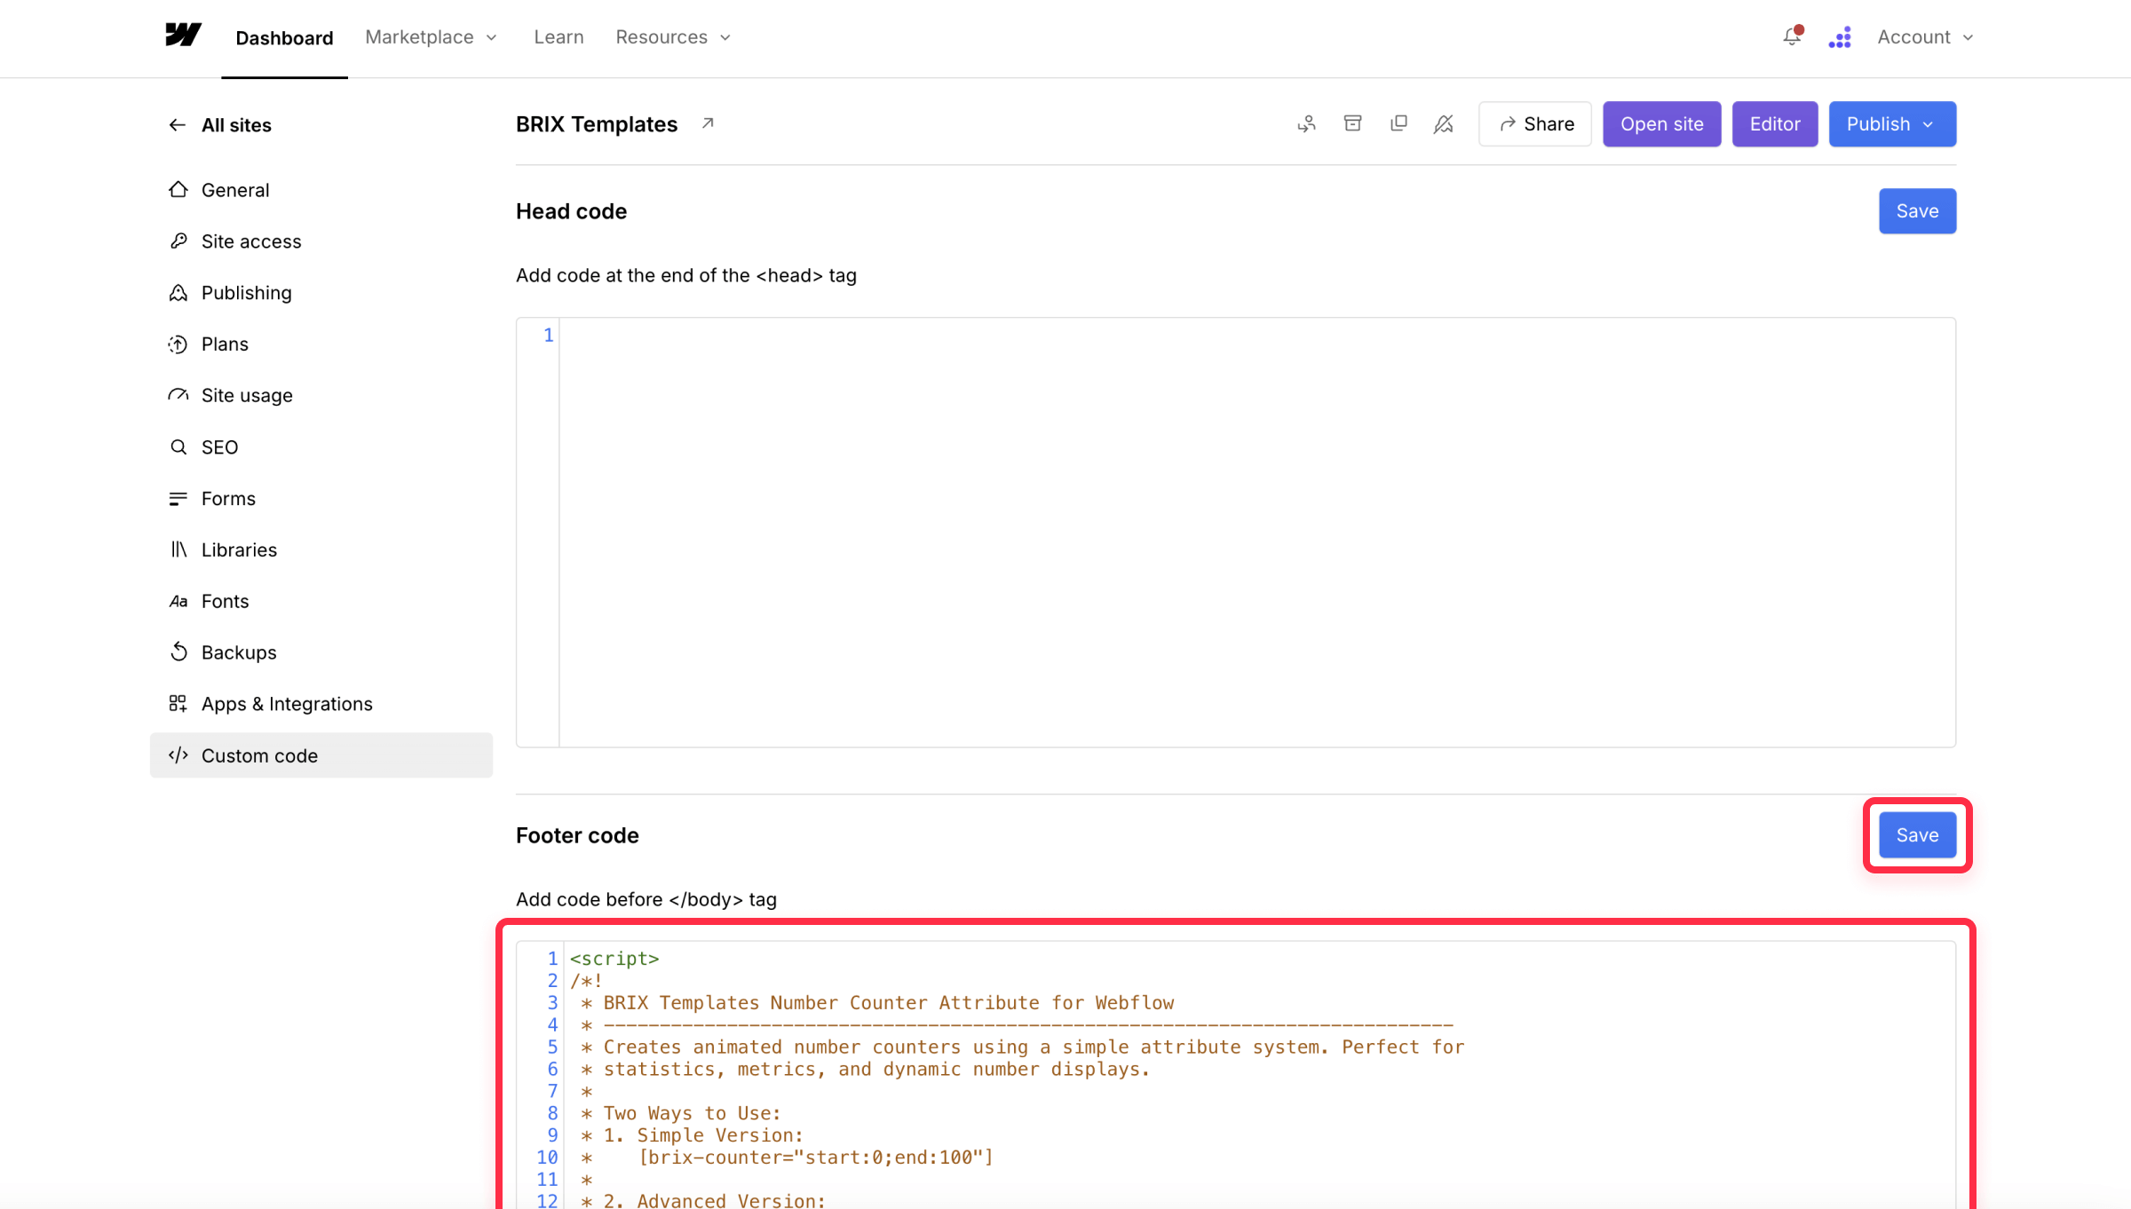Click the SEO magnifier icon

[178, 446]
